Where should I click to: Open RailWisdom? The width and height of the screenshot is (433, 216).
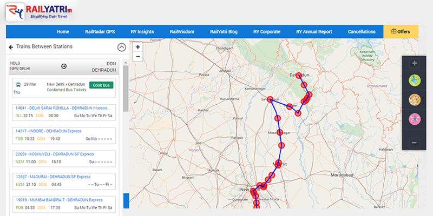(182, 32)
